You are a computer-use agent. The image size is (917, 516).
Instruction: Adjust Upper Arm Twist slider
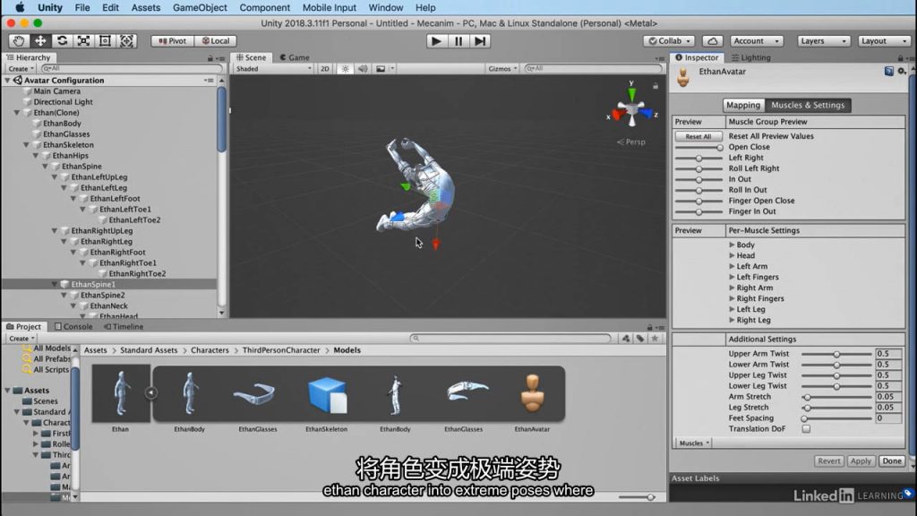click(836, 354)
